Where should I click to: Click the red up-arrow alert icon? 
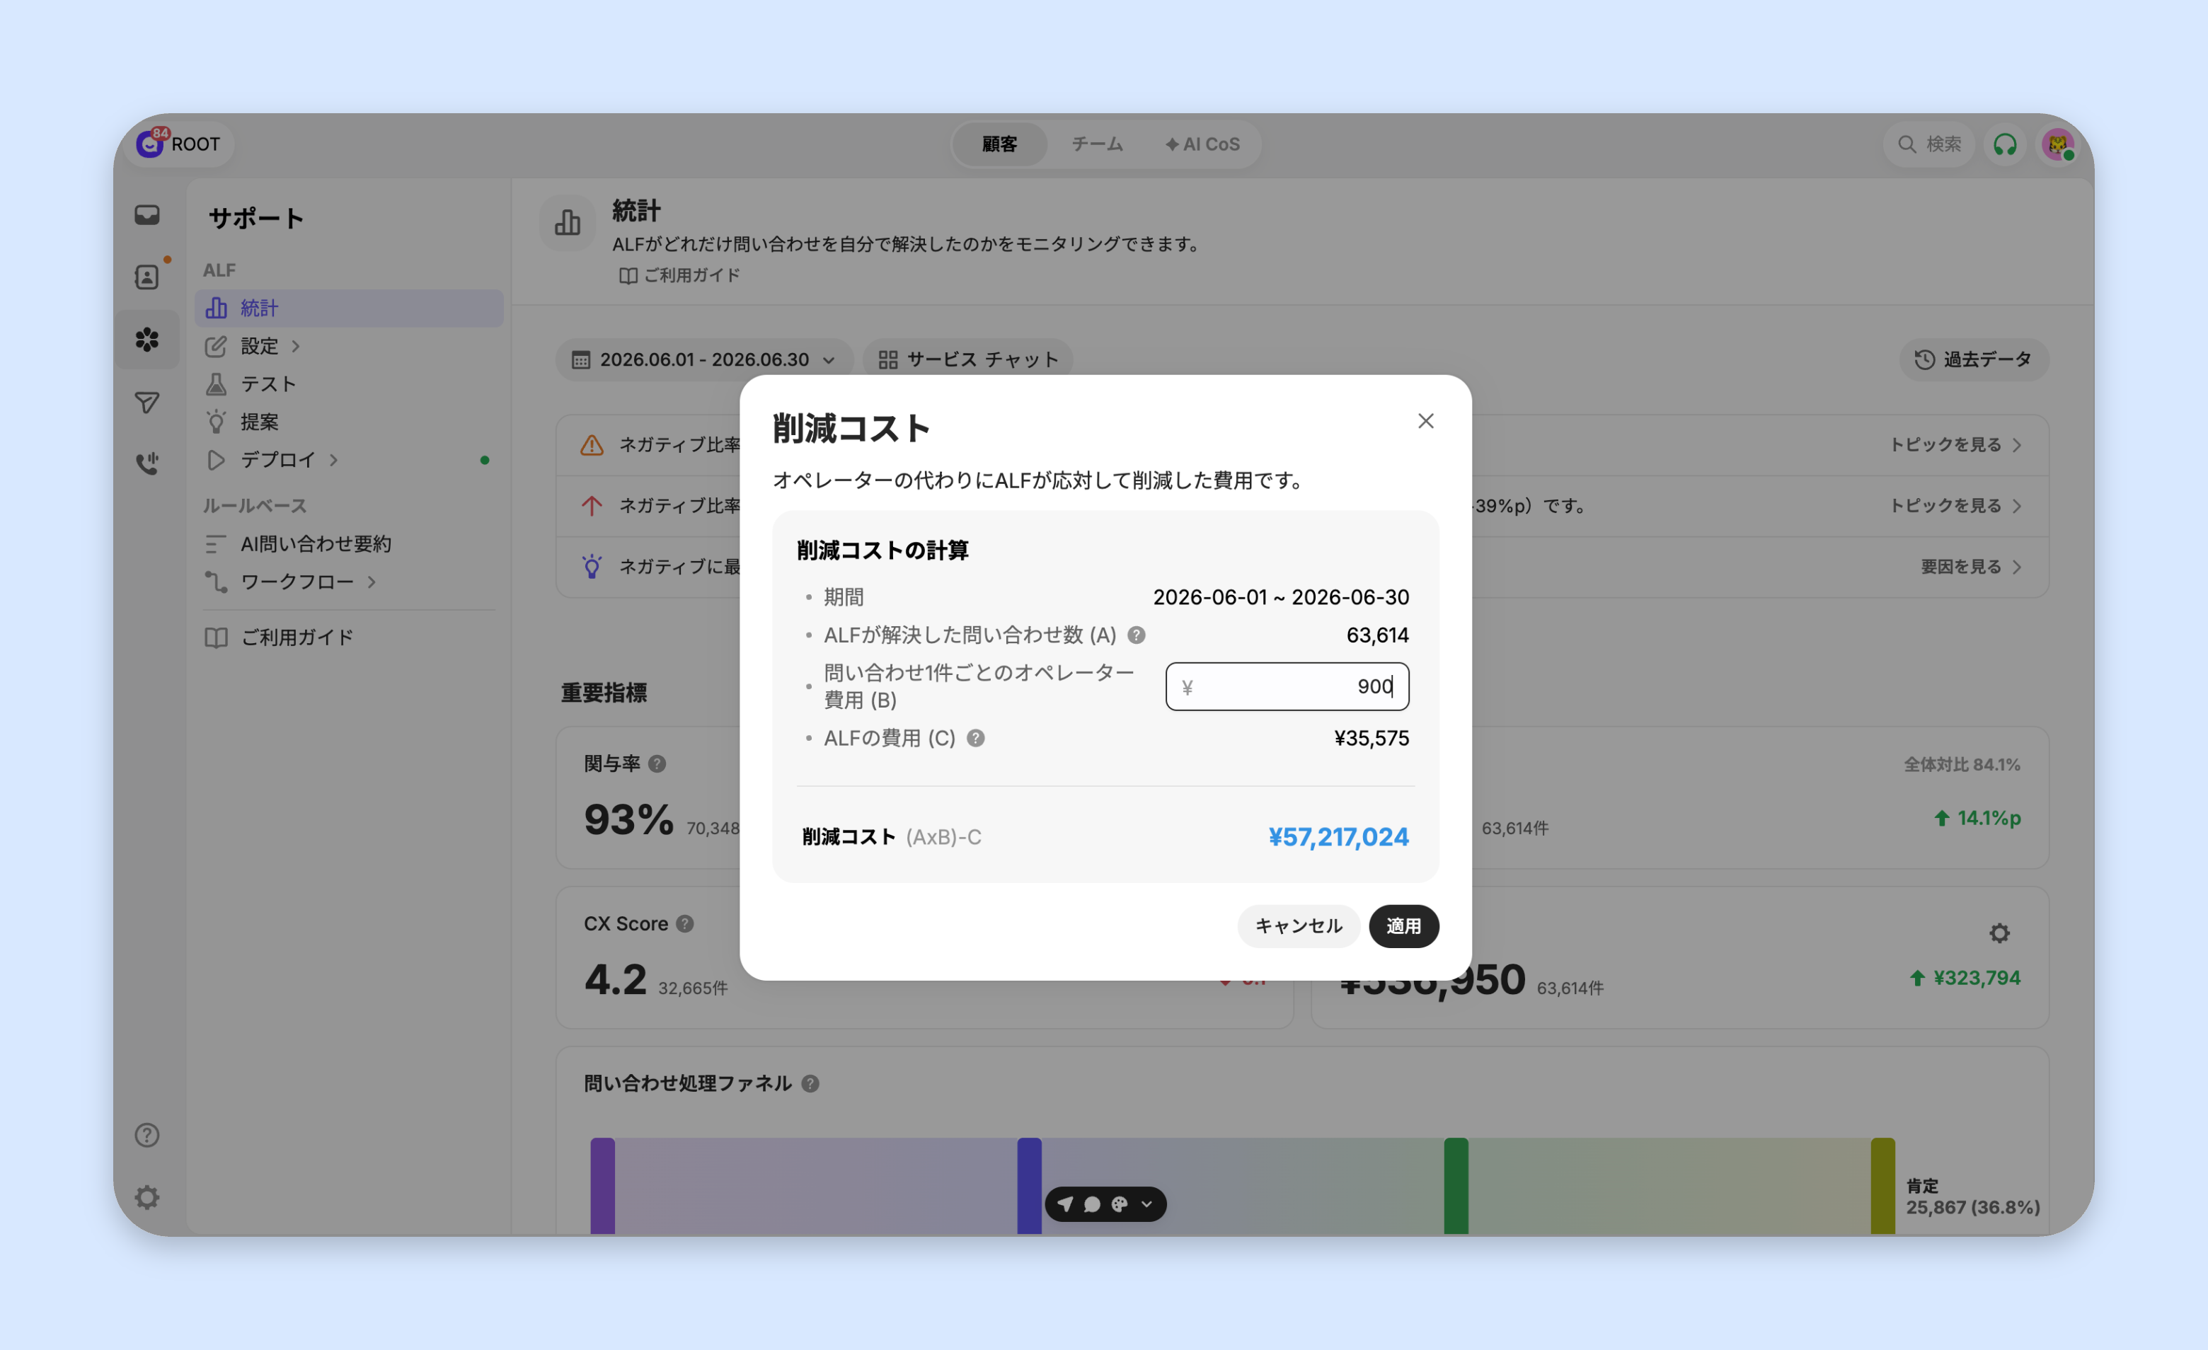(x=592, y=506)
